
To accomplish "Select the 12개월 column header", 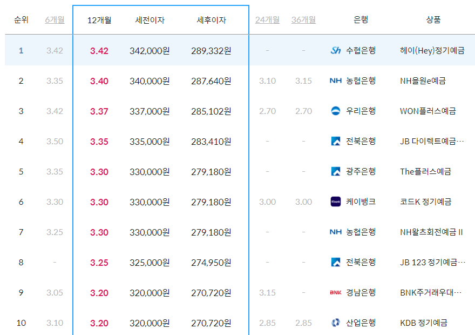I will click(x=99, y=21).
